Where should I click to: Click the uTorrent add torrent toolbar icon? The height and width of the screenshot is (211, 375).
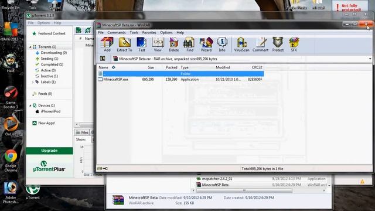[79, 30]
